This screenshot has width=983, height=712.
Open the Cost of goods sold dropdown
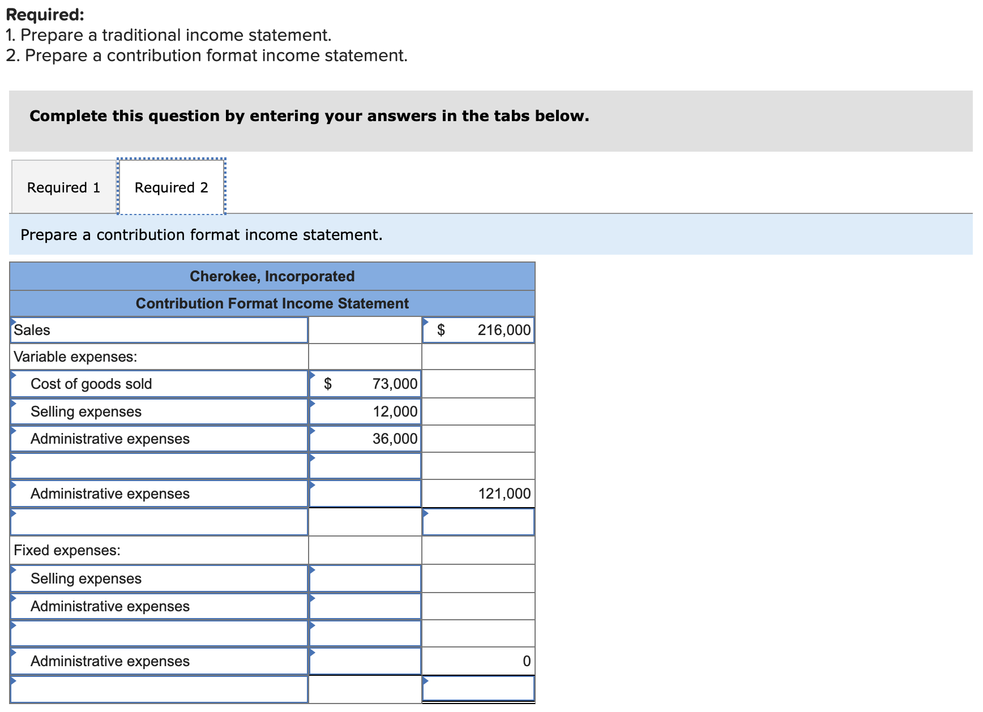[x=159, y=384]
